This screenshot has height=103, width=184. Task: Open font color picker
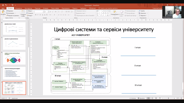(x=55, y=15)
